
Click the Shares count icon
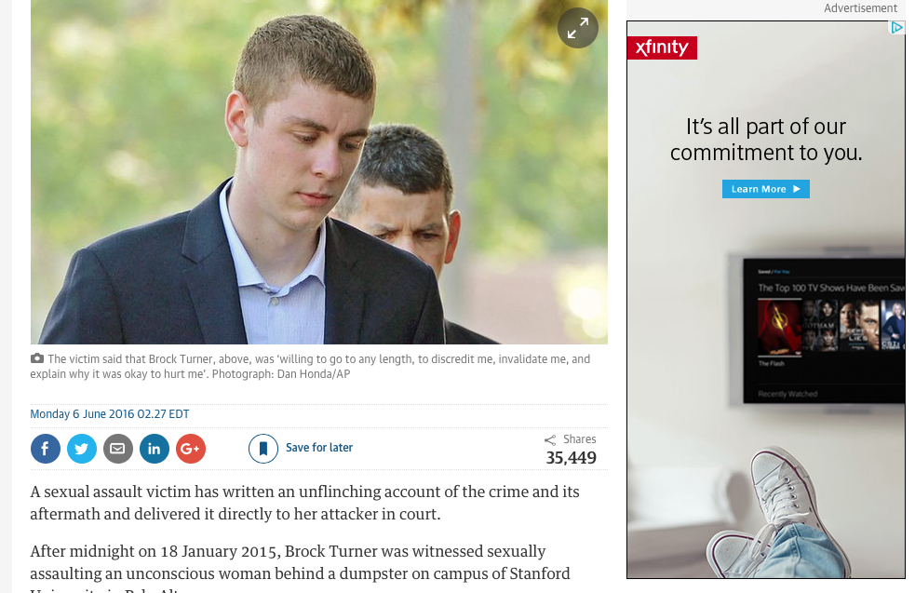tap(550, 440)
